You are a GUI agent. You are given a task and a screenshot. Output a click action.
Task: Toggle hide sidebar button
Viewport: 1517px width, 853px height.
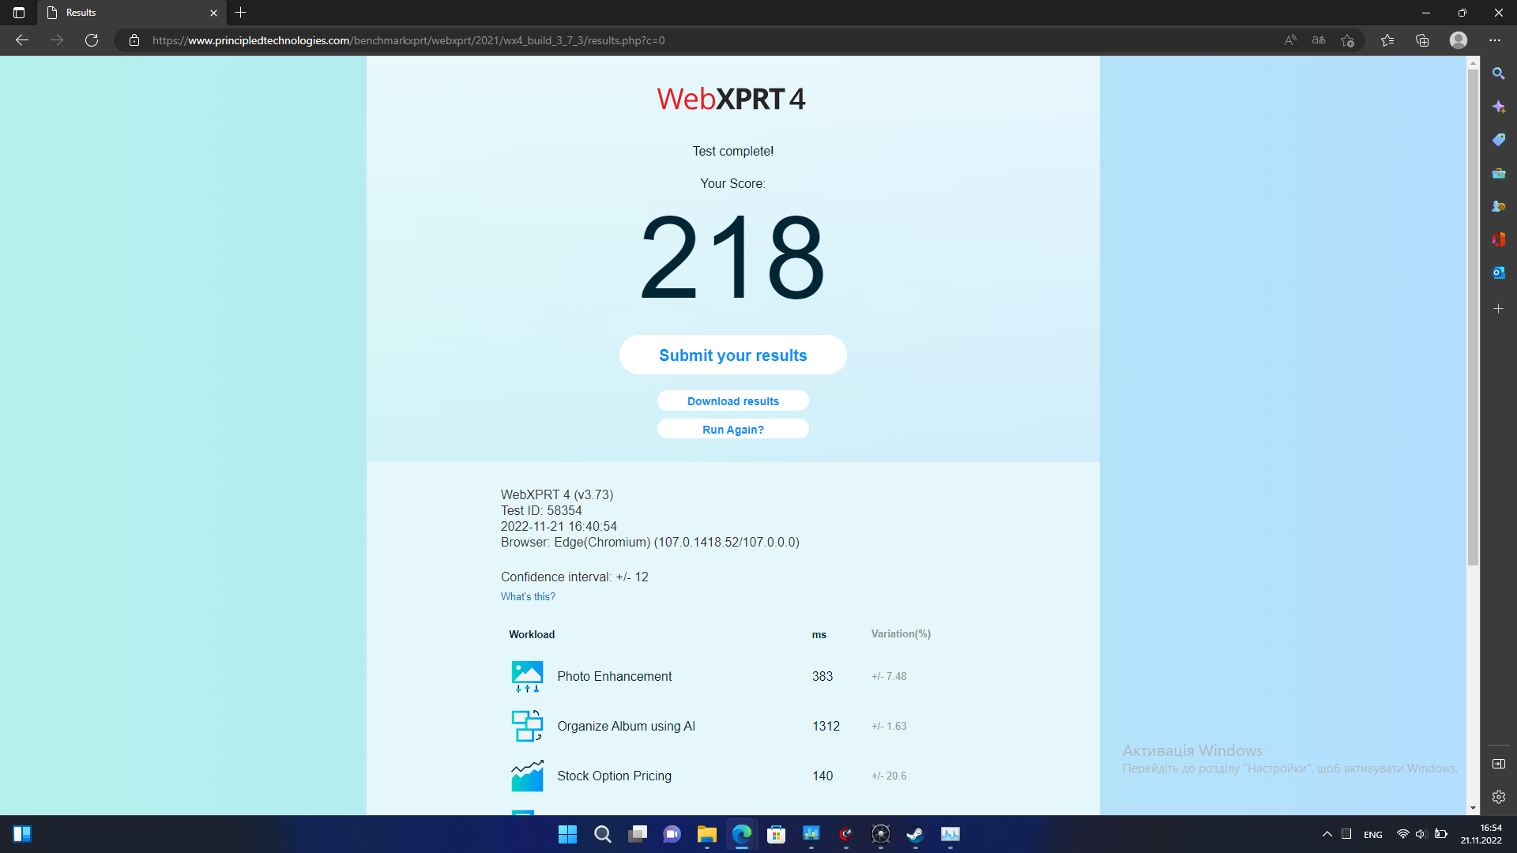coord(1499,764)
